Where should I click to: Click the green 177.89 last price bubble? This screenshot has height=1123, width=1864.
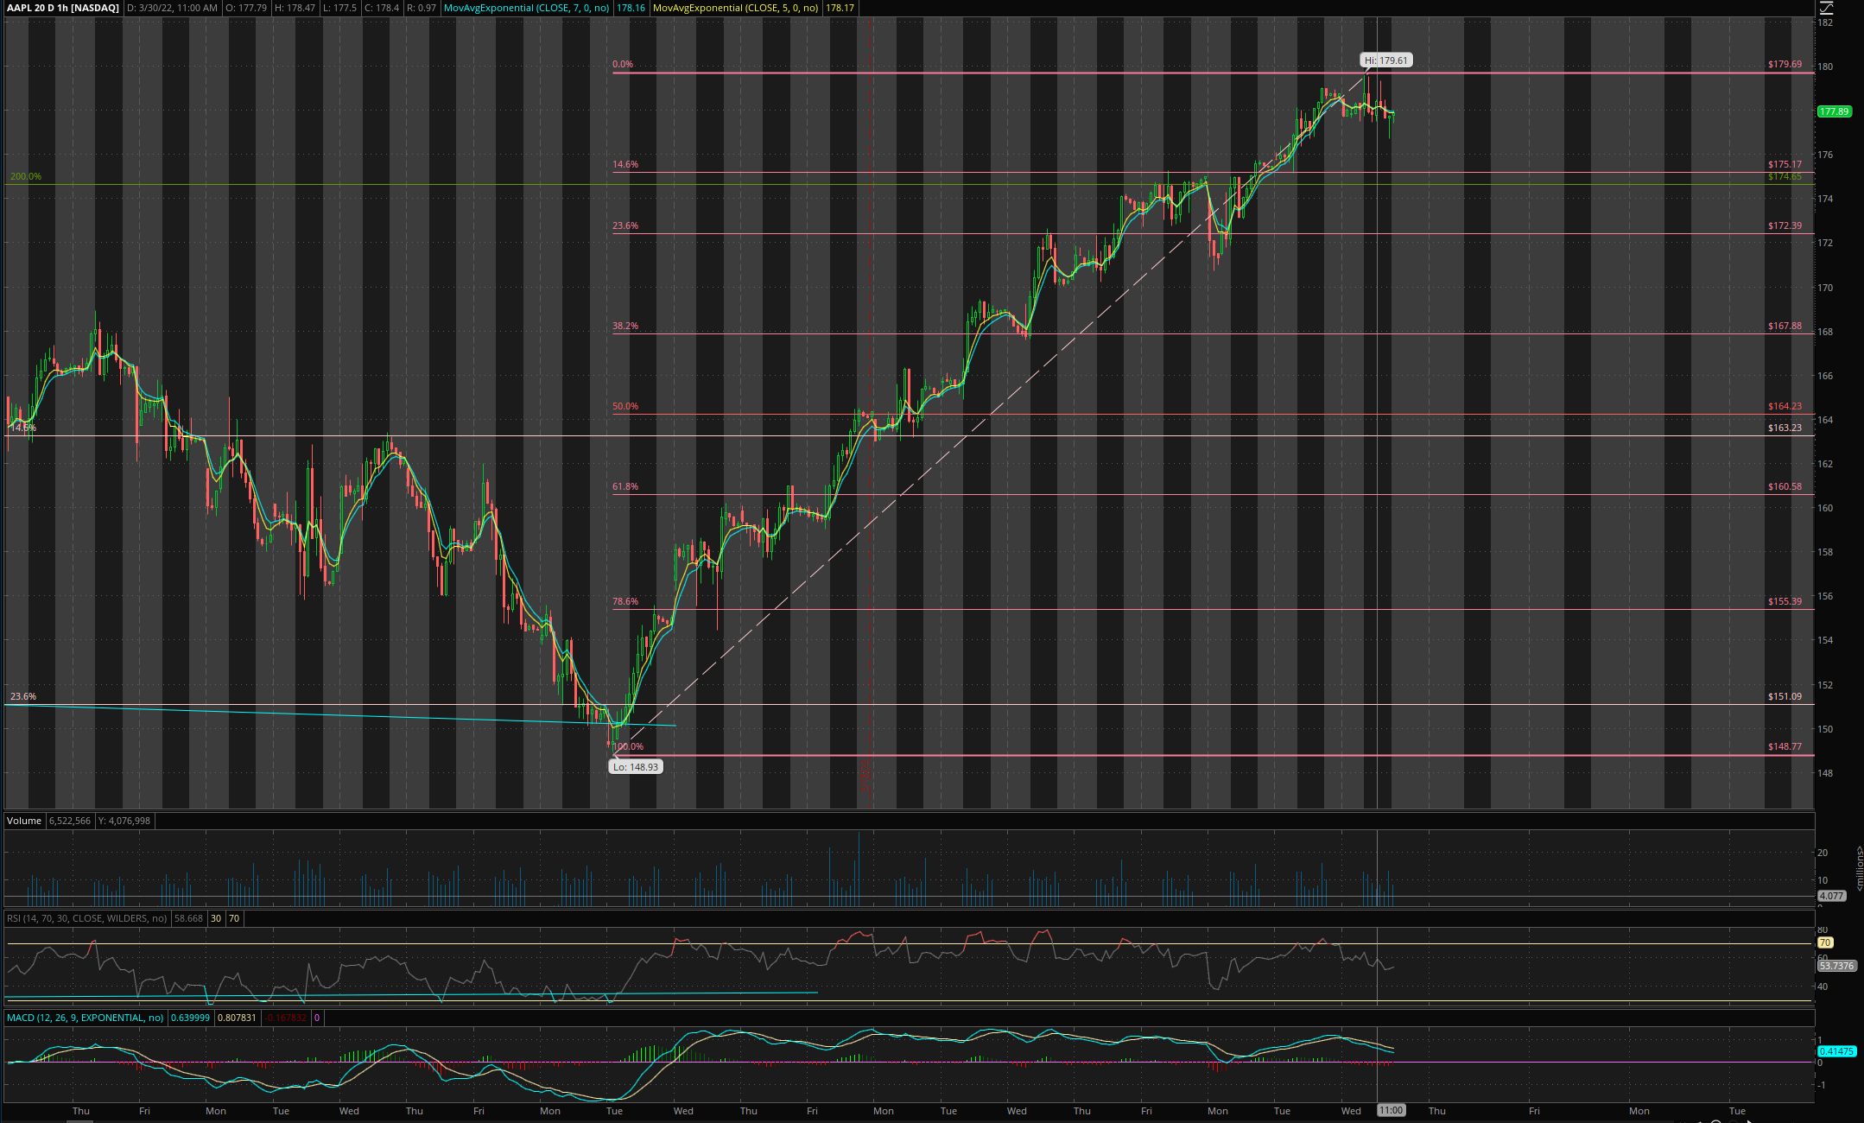pos(1834,111)
